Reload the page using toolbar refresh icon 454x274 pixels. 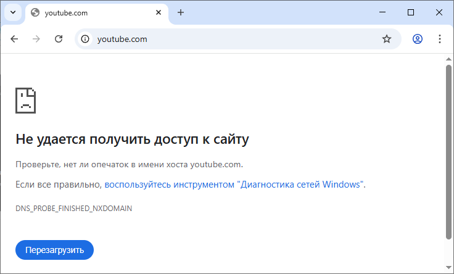(x=59, y=39)
